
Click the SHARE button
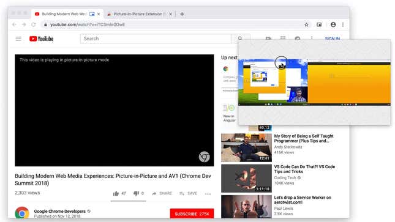tap(162, 193)
